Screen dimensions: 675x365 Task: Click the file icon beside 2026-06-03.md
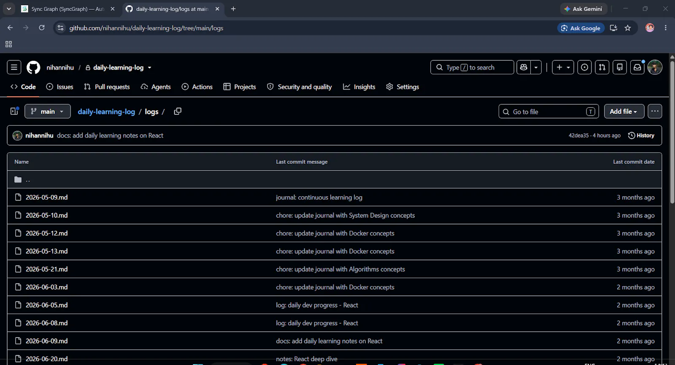tap(18, 287)
